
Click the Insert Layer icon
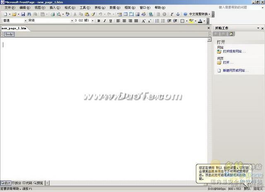tap(132, 14)
